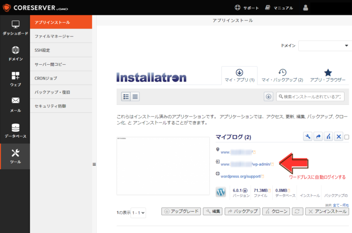Click the backup arrow icon for マイブログ

318,136
